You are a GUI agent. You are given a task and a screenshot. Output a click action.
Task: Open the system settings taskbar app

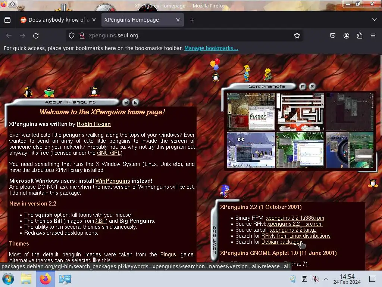click(x=65, y=279)
